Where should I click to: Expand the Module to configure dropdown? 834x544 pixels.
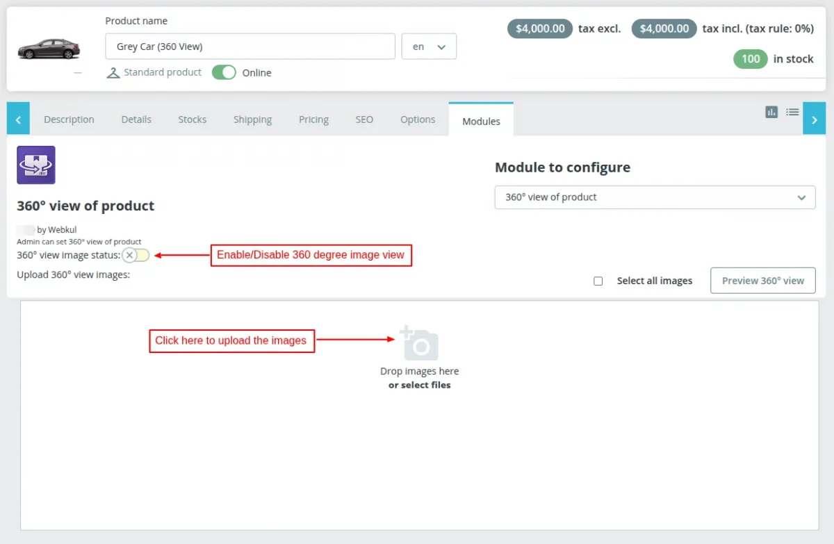coord(655,197)
